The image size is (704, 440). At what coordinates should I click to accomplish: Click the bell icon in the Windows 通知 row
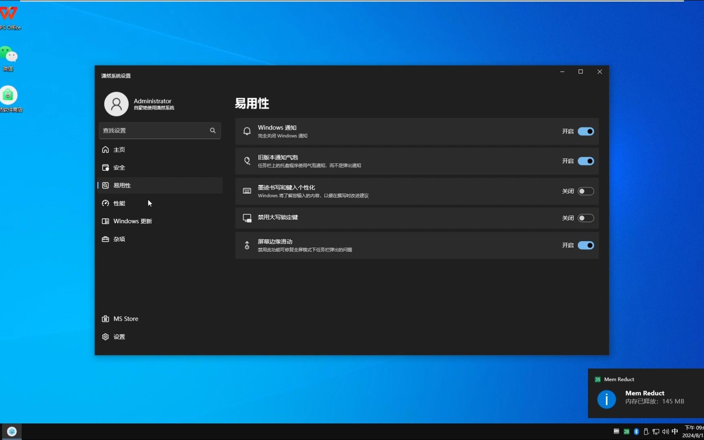pos(247,131)
